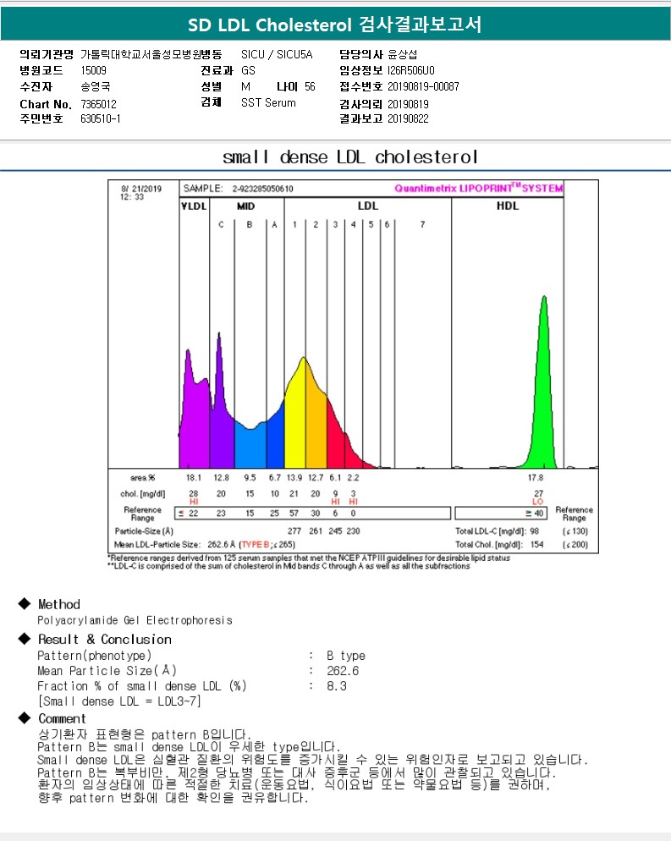This screenshot has height=841, width=671.
Task: Click hospital code value '15009'
Action: pos(93,70)
